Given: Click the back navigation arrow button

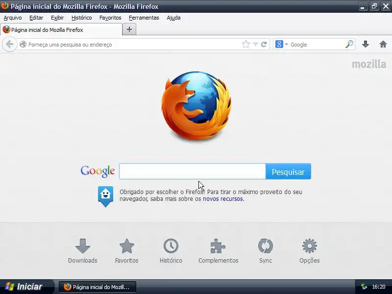Looking at the screenshot, I should (x=10, y=45).
